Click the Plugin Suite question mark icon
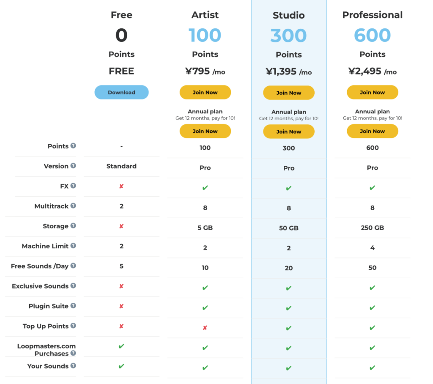Image resolution: width=433 pixels, height=384 pixels. click(x=73, y=305)
